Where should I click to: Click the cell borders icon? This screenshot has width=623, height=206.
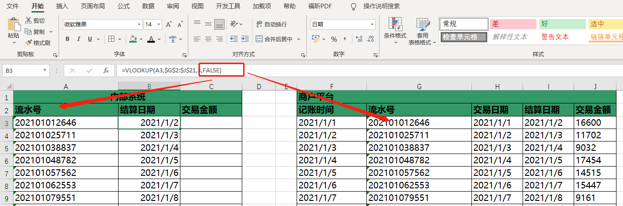coord(112,39)
